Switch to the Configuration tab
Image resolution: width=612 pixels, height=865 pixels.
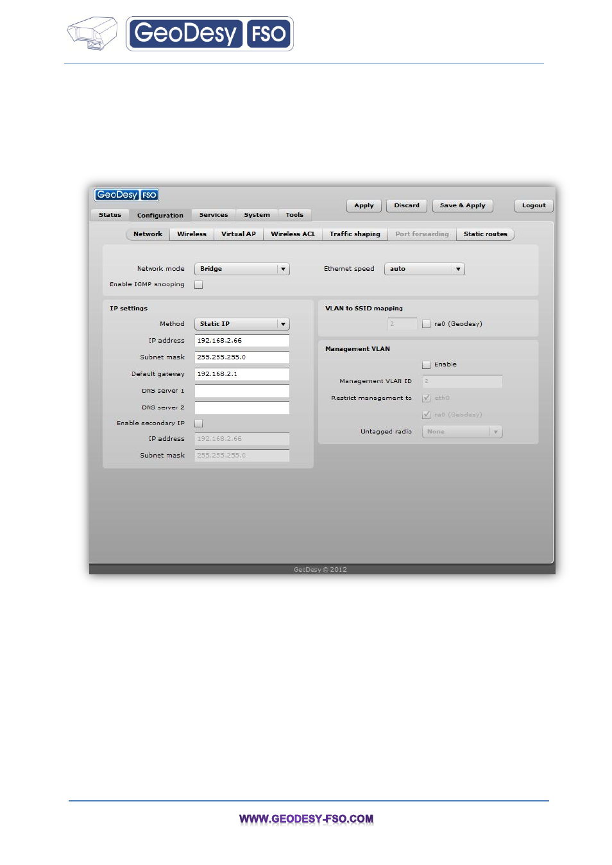coord(160,216)
